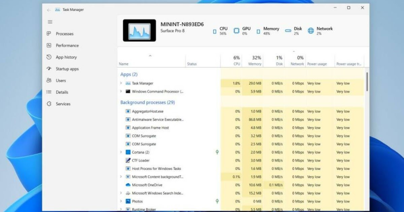404x212 pixels.
Task: Click the efficiency leaf icon on Cortana
Action: pyautogui.click(x=217, y=152)
